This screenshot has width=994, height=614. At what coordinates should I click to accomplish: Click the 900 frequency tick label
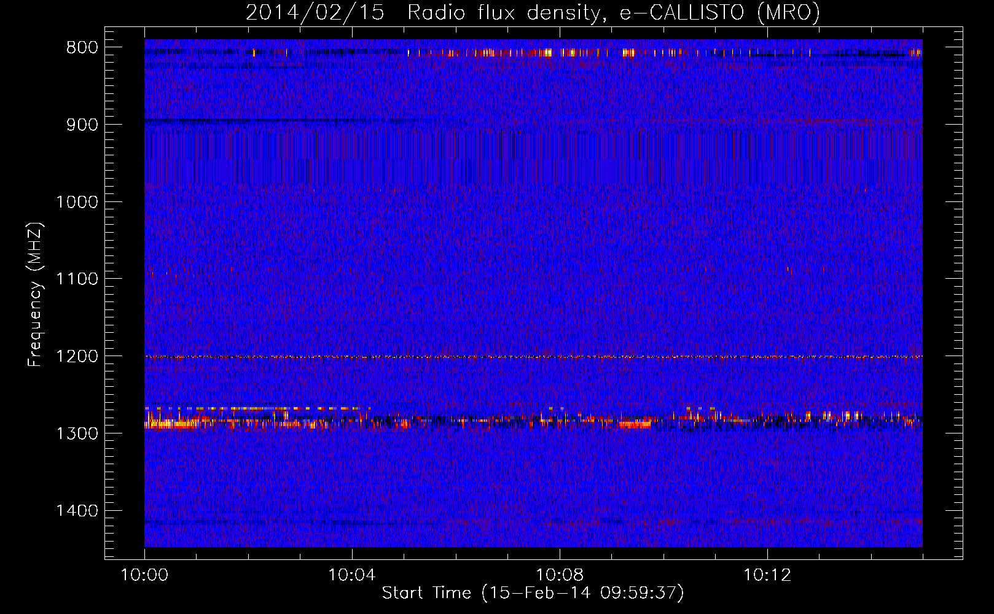coord(82,125)
